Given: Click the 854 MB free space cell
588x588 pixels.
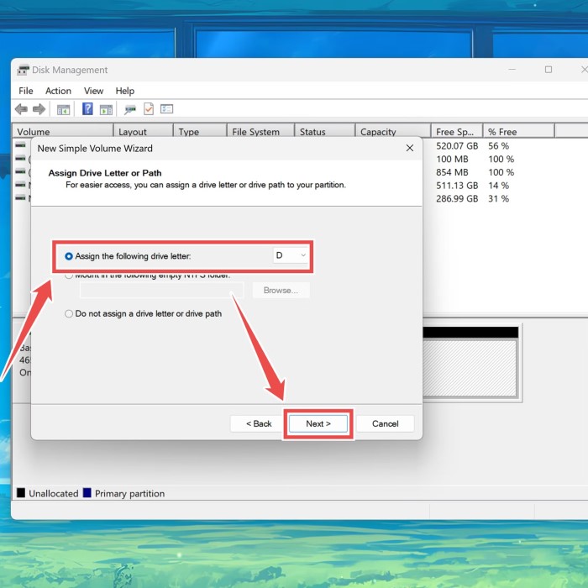Looking at the screenshot, I should click(452, 172).
